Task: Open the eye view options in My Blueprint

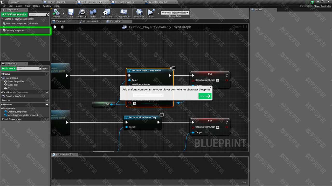Action: click(45, 68)
